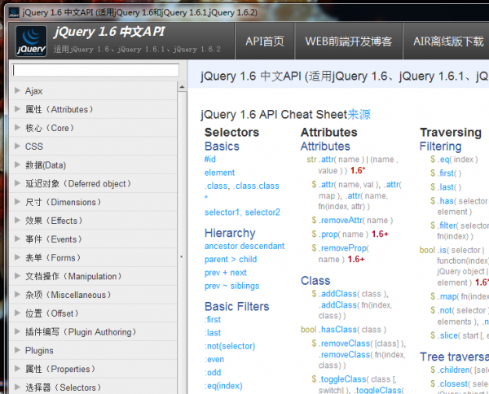The height and width of the screenshot is (394, 489).
Task: Open the :even filter link
Action: [214, 359]
